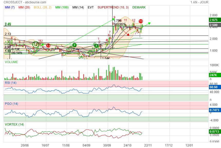This screenshot has height=148, width=221.
Task: Click the 30/09 date on the time axis
Action: [x=107, y=145]
